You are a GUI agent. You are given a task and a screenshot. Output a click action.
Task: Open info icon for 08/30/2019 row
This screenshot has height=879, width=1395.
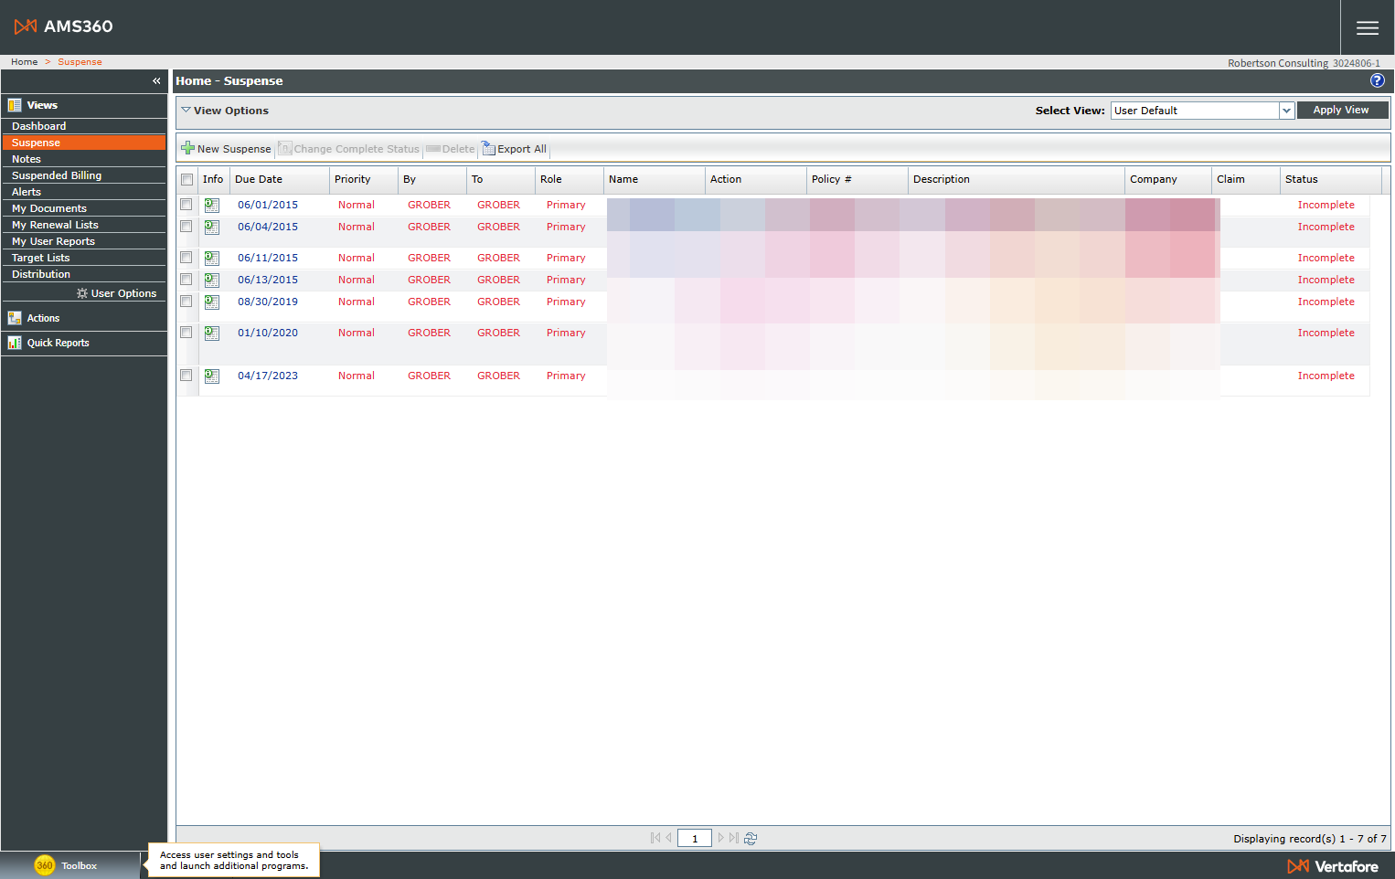212,302
